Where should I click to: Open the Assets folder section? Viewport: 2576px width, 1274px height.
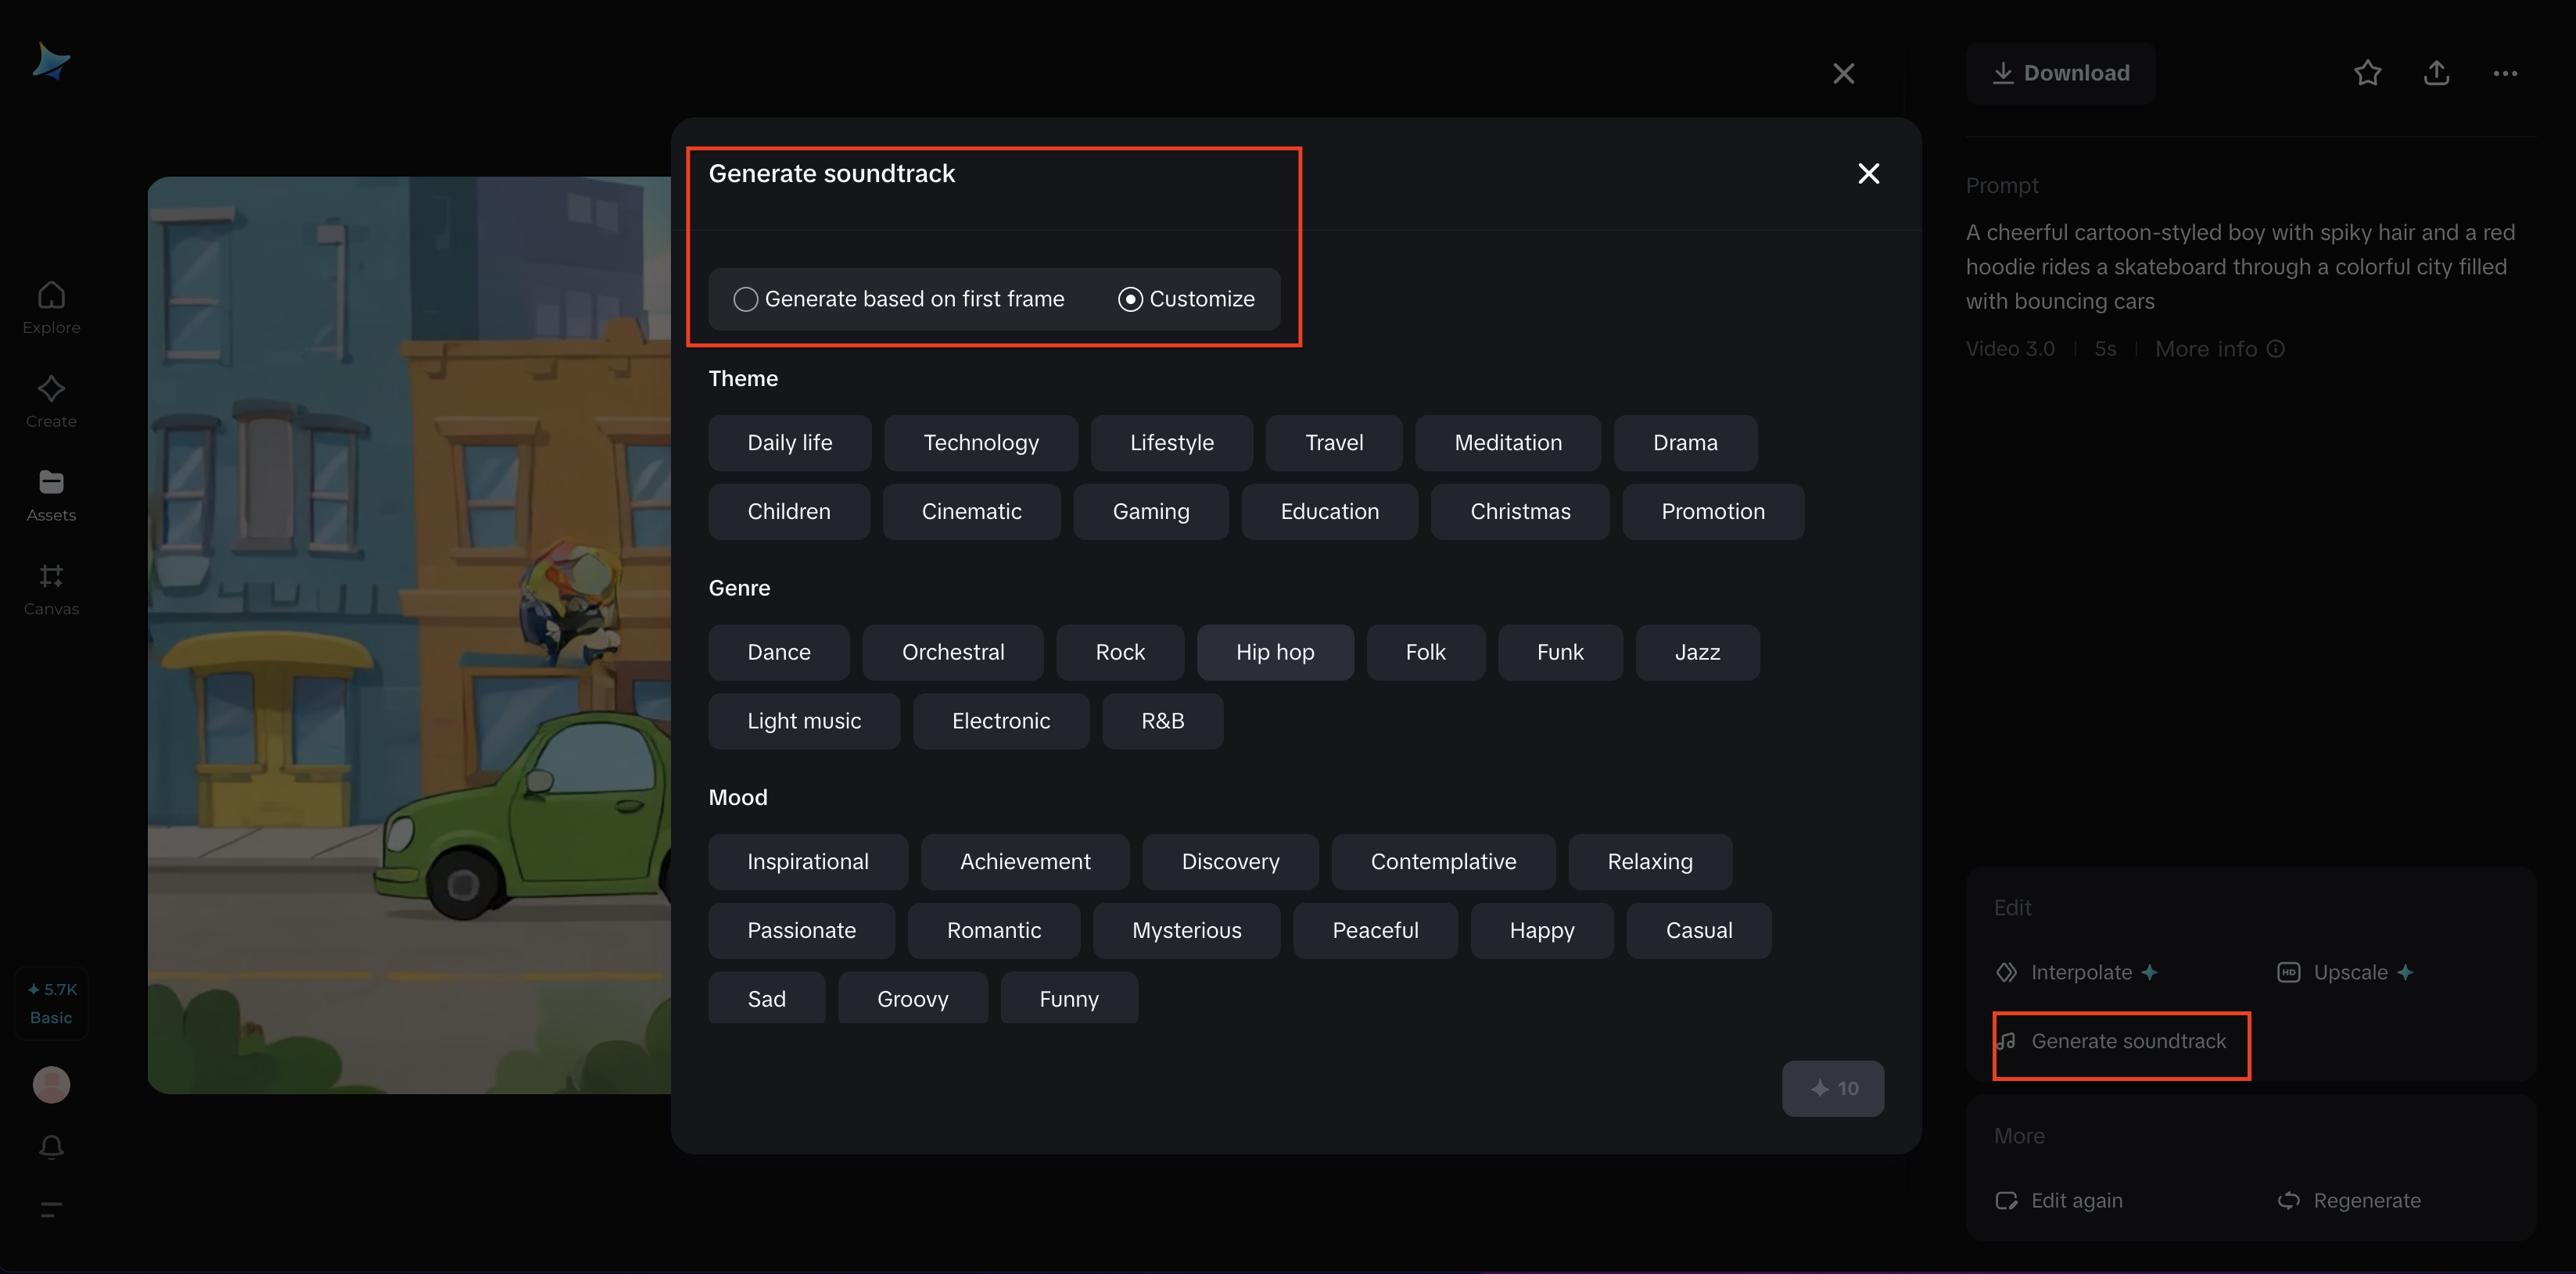51,495
